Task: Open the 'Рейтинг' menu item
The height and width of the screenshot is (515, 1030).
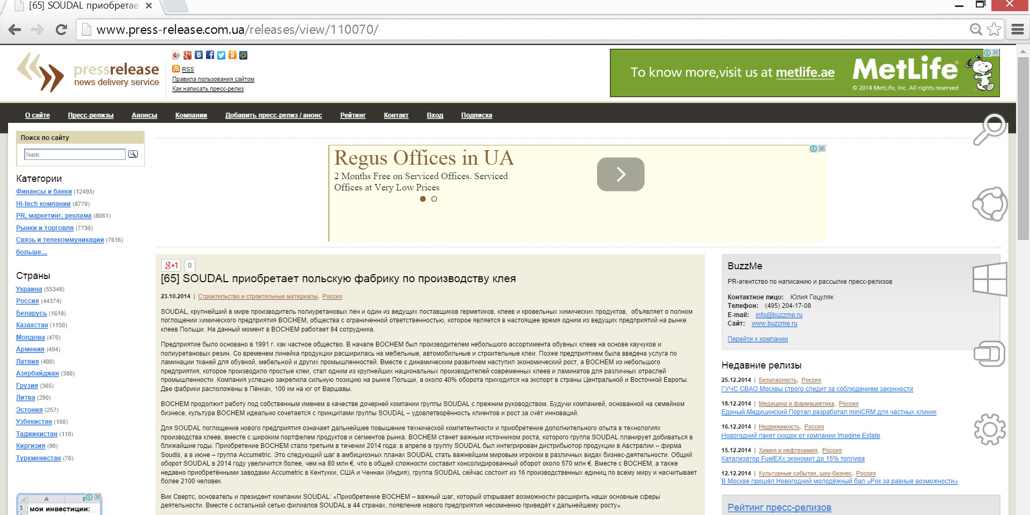Action: (353, 115)
